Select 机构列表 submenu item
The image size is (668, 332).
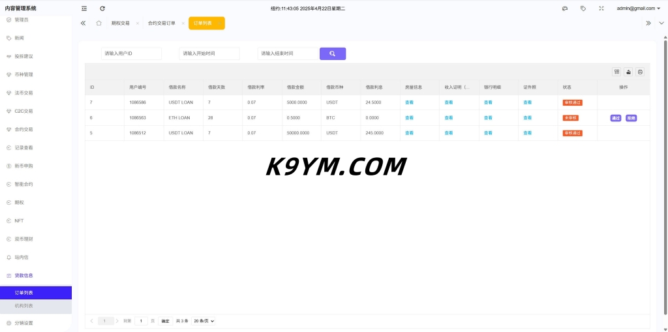point(36,306)
